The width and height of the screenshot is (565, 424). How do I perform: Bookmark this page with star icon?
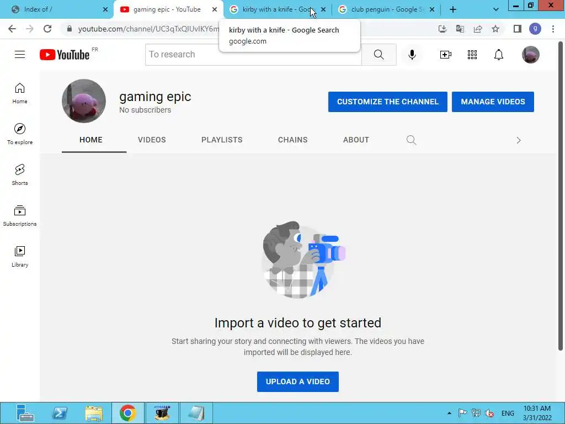[x=495, y=29]
